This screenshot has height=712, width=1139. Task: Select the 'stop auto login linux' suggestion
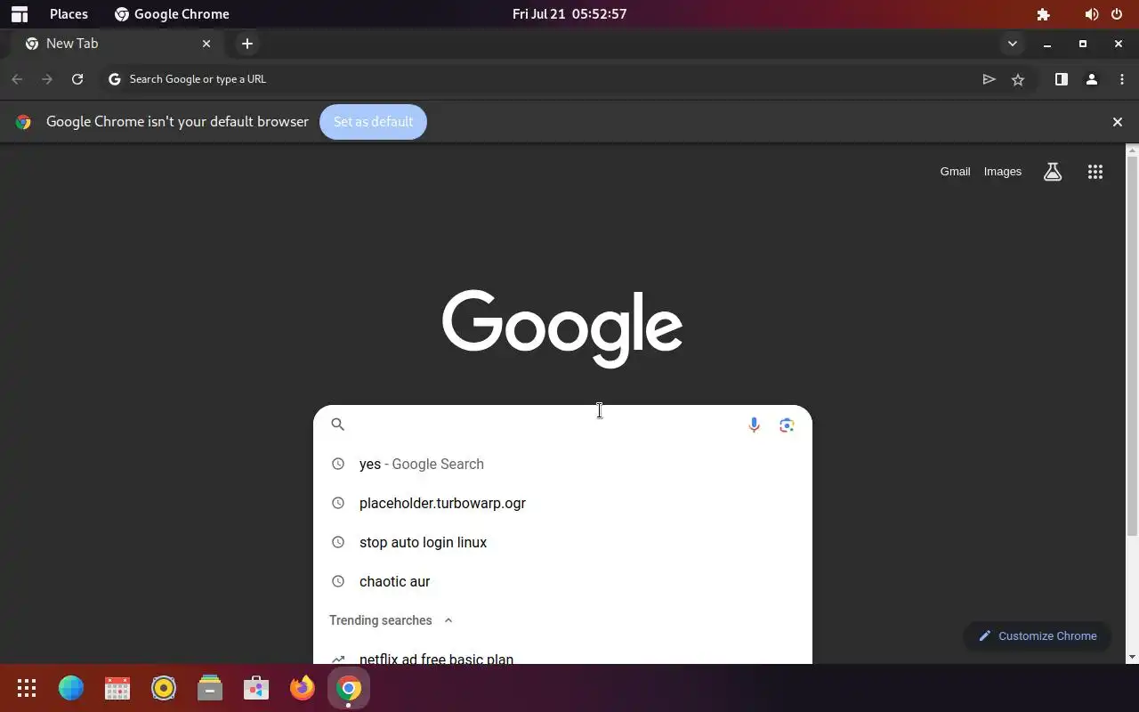[x=562, y=542]
